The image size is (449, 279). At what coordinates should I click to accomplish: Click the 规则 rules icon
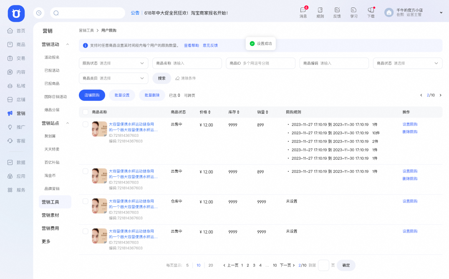coord(320,10)
